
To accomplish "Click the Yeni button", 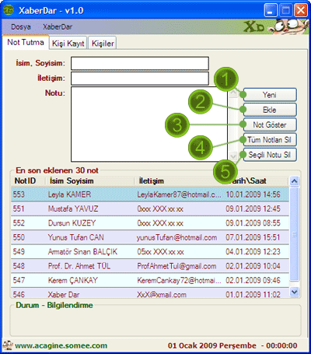I will (270, 95).
